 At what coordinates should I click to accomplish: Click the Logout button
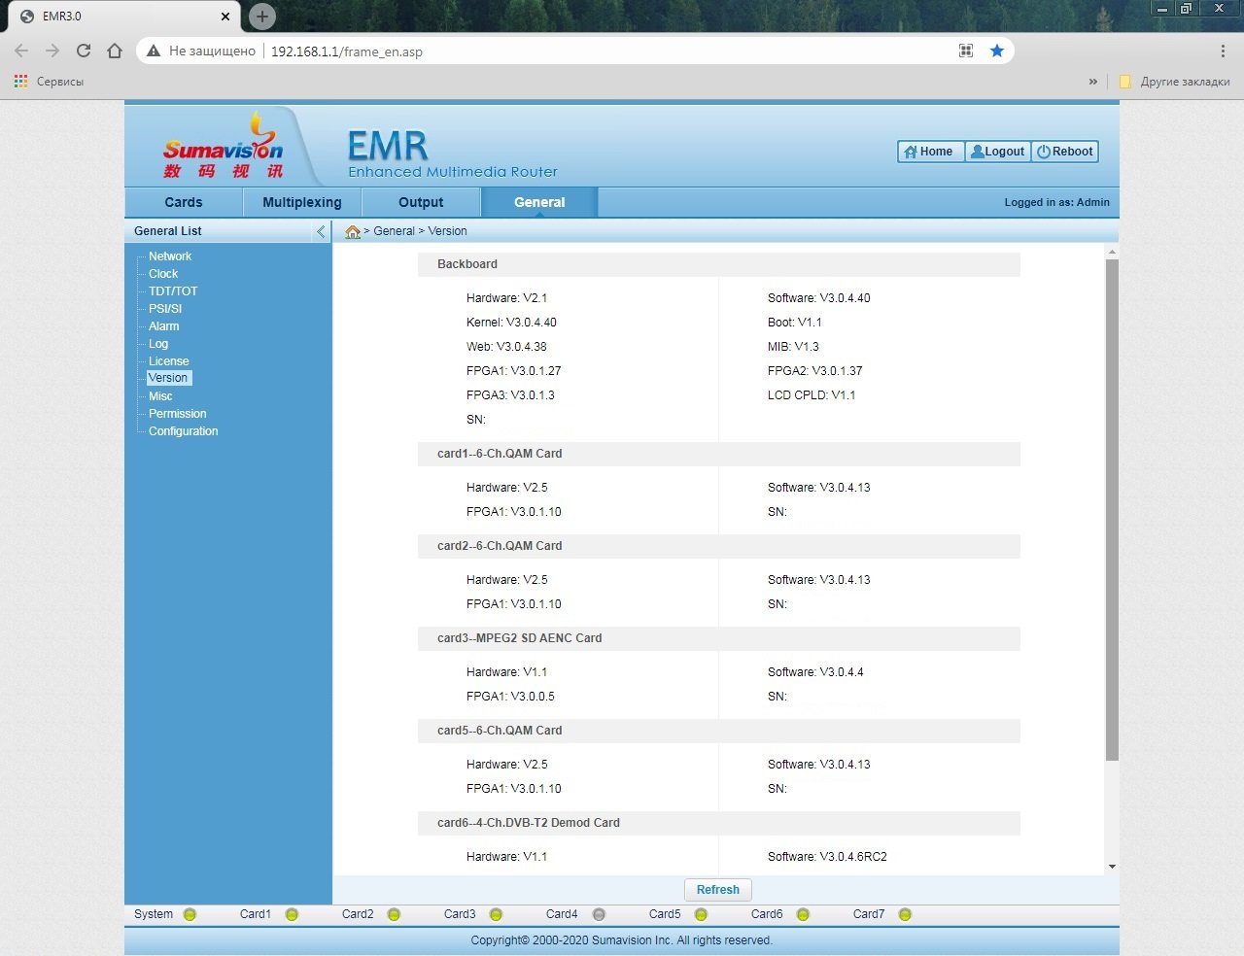click(998, 152)
